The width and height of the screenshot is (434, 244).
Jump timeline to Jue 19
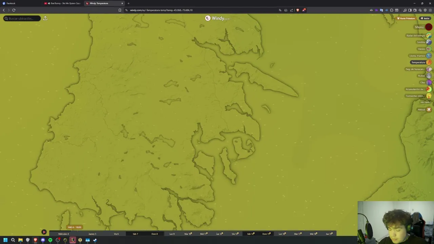click(x=329, y=234)
